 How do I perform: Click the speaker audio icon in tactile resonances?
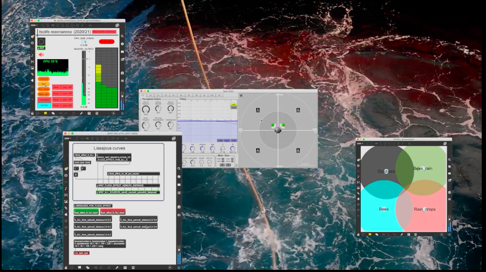click(x=41, y=54)
